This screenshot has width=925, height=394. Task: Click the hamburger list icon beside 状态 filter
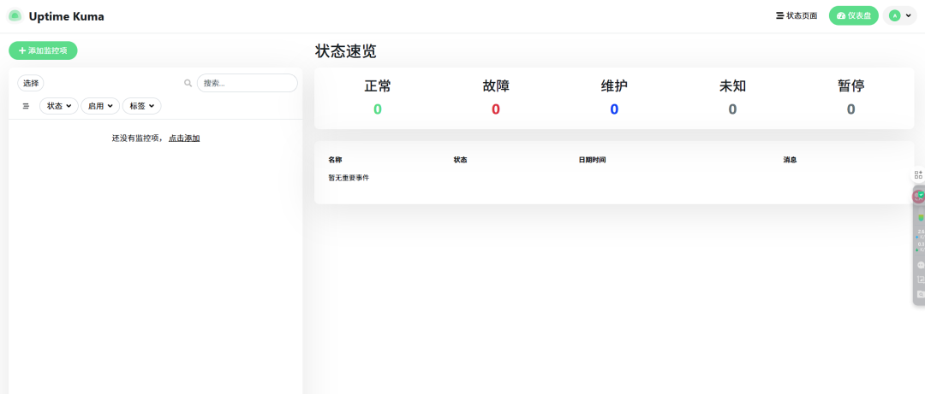click(x=26, y=106)
